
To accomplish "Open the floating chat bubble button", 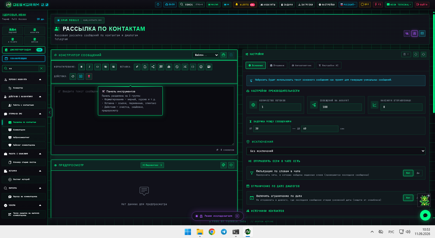I will pyautogui.click(x=425, y=215).
